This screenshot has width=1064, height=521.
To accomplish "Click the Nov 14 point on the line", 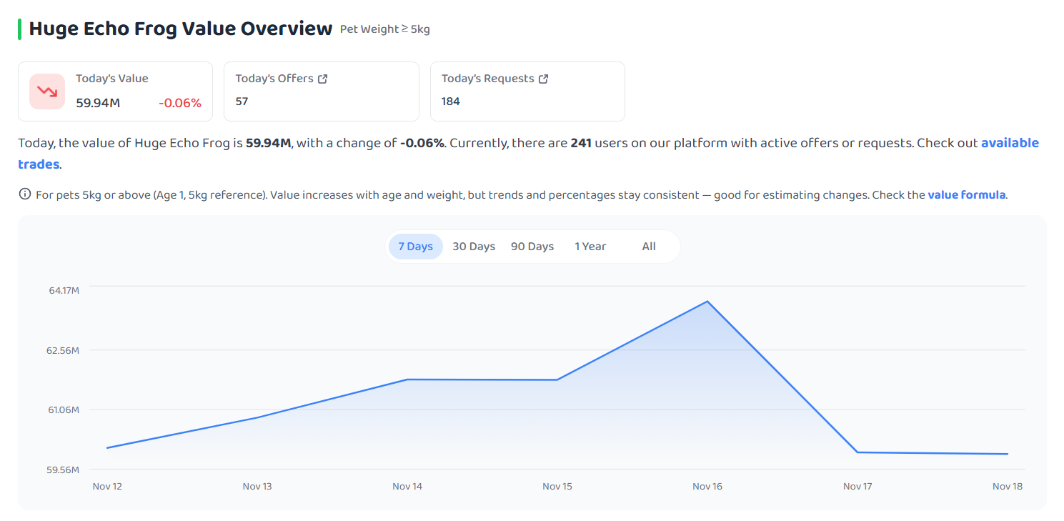I will 407,379.
